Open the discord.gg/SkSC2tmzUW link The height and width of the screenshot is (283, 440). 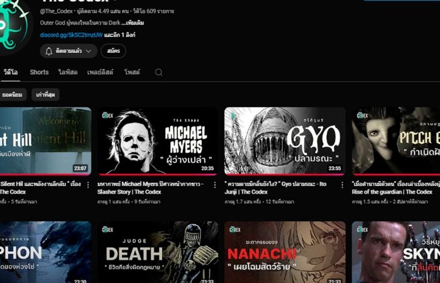[71, 35]
